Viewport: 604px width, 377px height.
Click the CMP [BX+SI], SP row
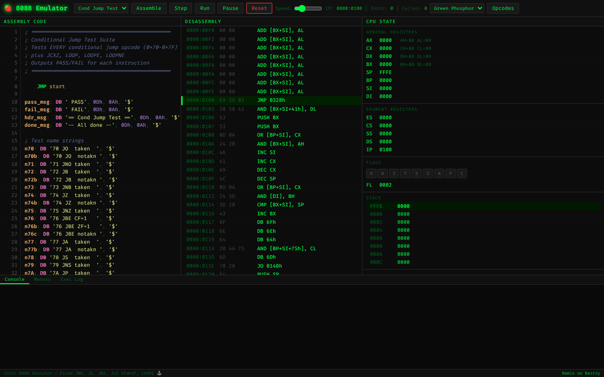tap(272, 205)
